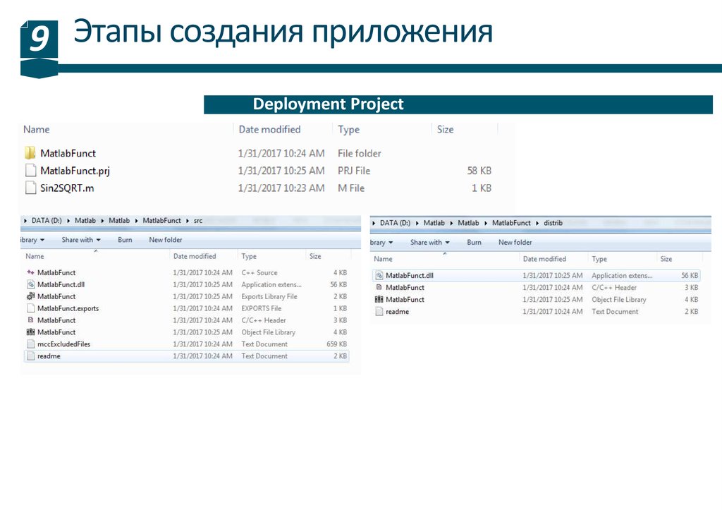Click New folder in distrib window toolbar

pos(515,243)
